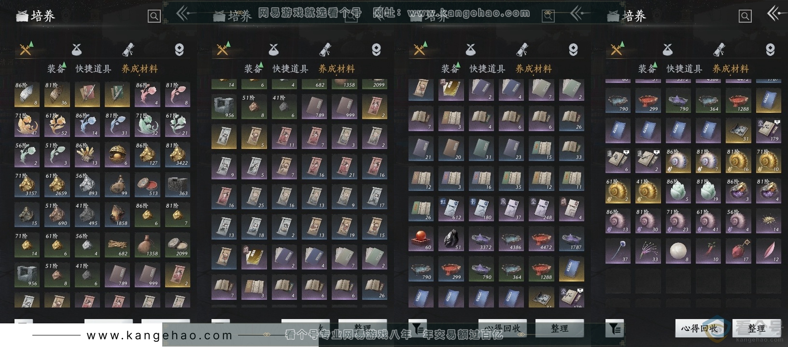Select the scroll with 21 count in second panel

[344, 167]
